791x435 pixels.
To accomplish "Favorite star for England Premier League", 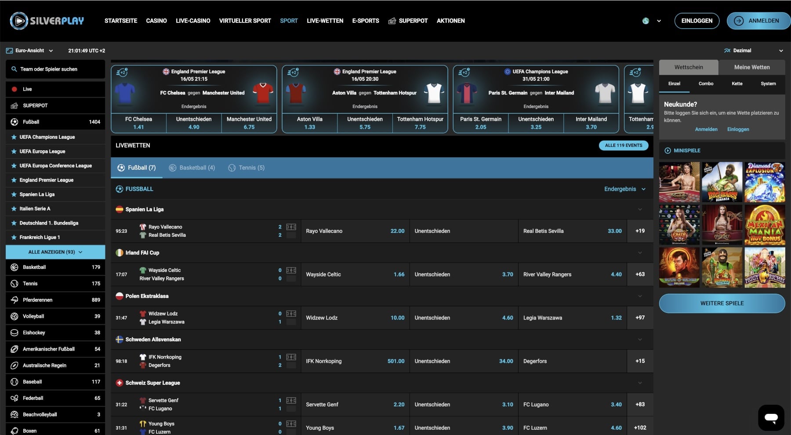I will 14,180.
